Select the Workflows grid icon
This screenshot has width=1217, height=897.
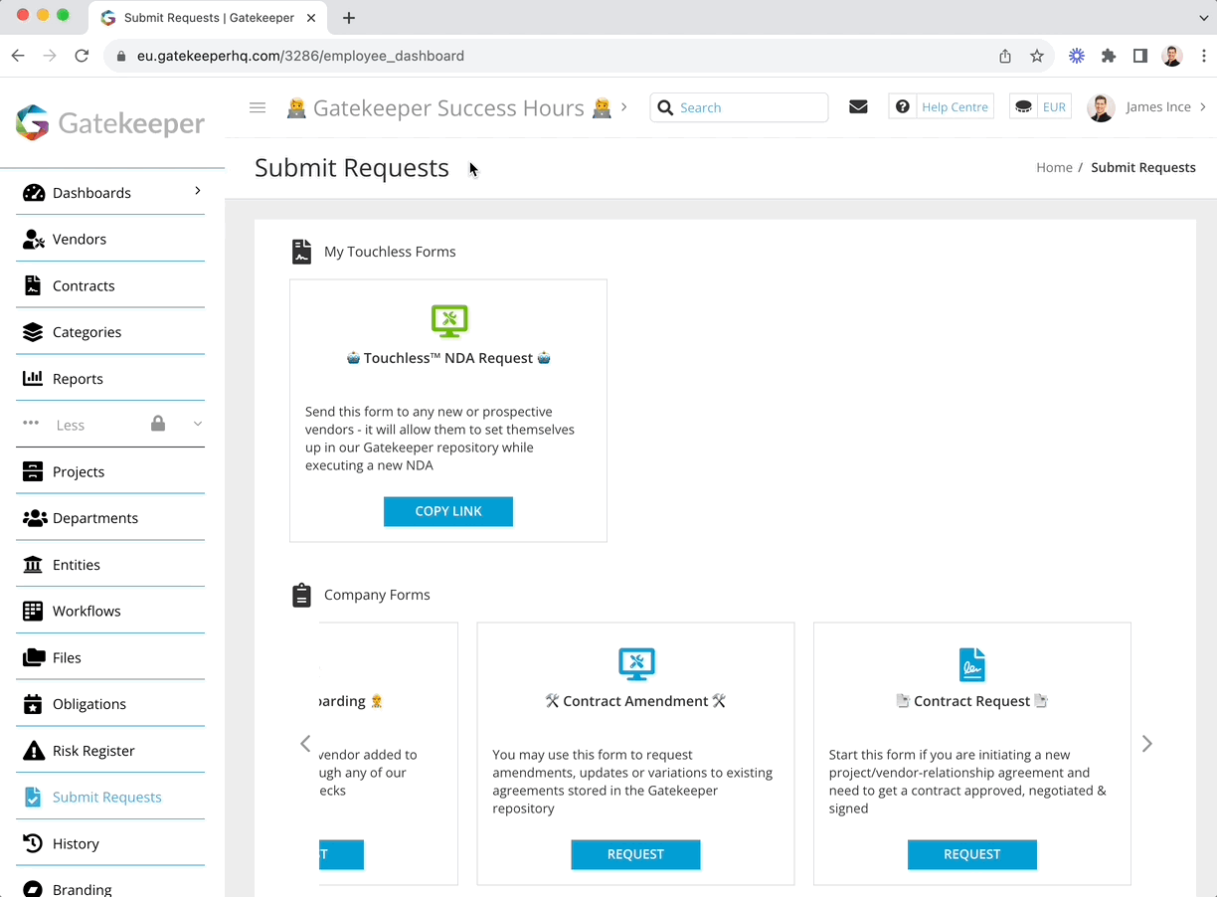point(31,611)
